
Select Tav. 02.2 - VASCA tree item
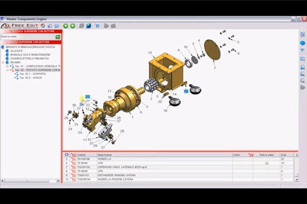[31, 78]
